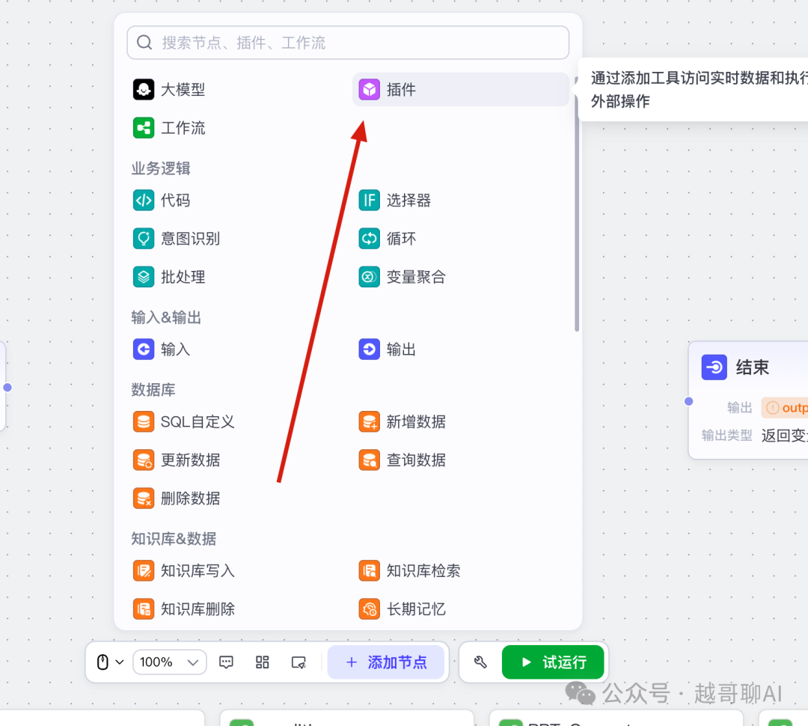Click the 数据库 section heading

[x=153, y=390]
